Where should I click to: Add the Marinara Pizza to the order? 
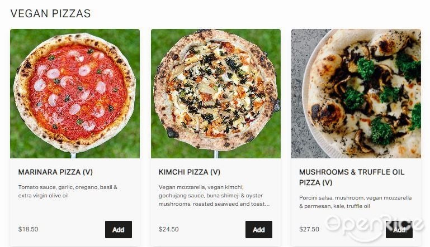pyautogui.click(x=119, y=229)
